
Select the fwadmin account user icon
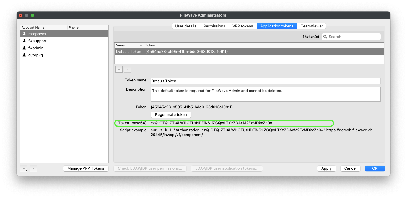coord(25,48)
